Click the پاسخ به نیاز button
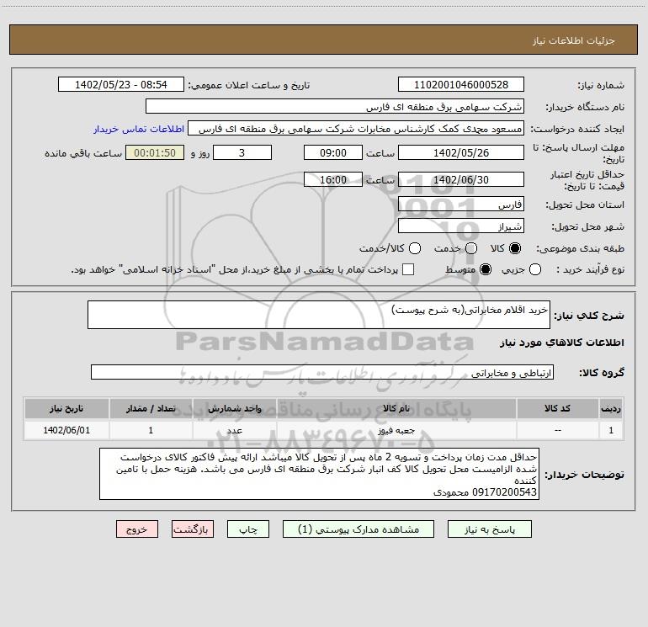Screen dimensions: 648x627 (489, 529)
